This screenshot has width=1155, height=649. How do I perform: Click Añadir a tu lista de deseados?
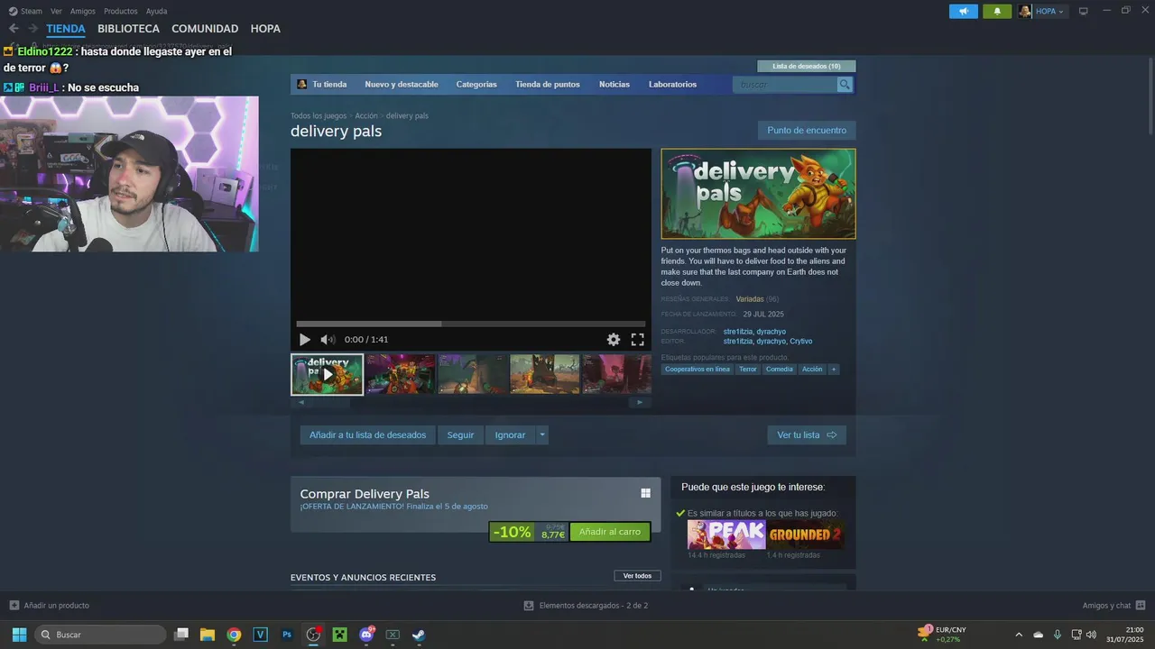(367, 434)
